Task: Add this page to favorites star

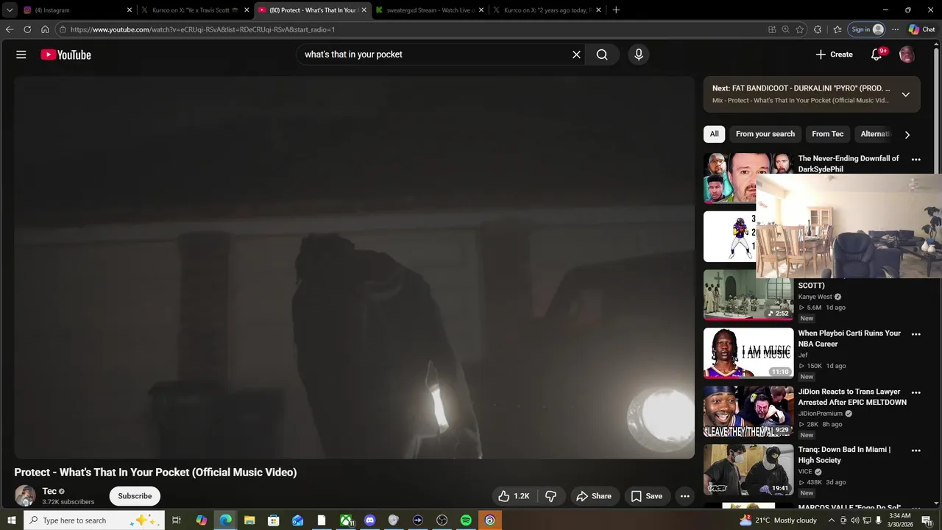Action: (x=800, y=29)
